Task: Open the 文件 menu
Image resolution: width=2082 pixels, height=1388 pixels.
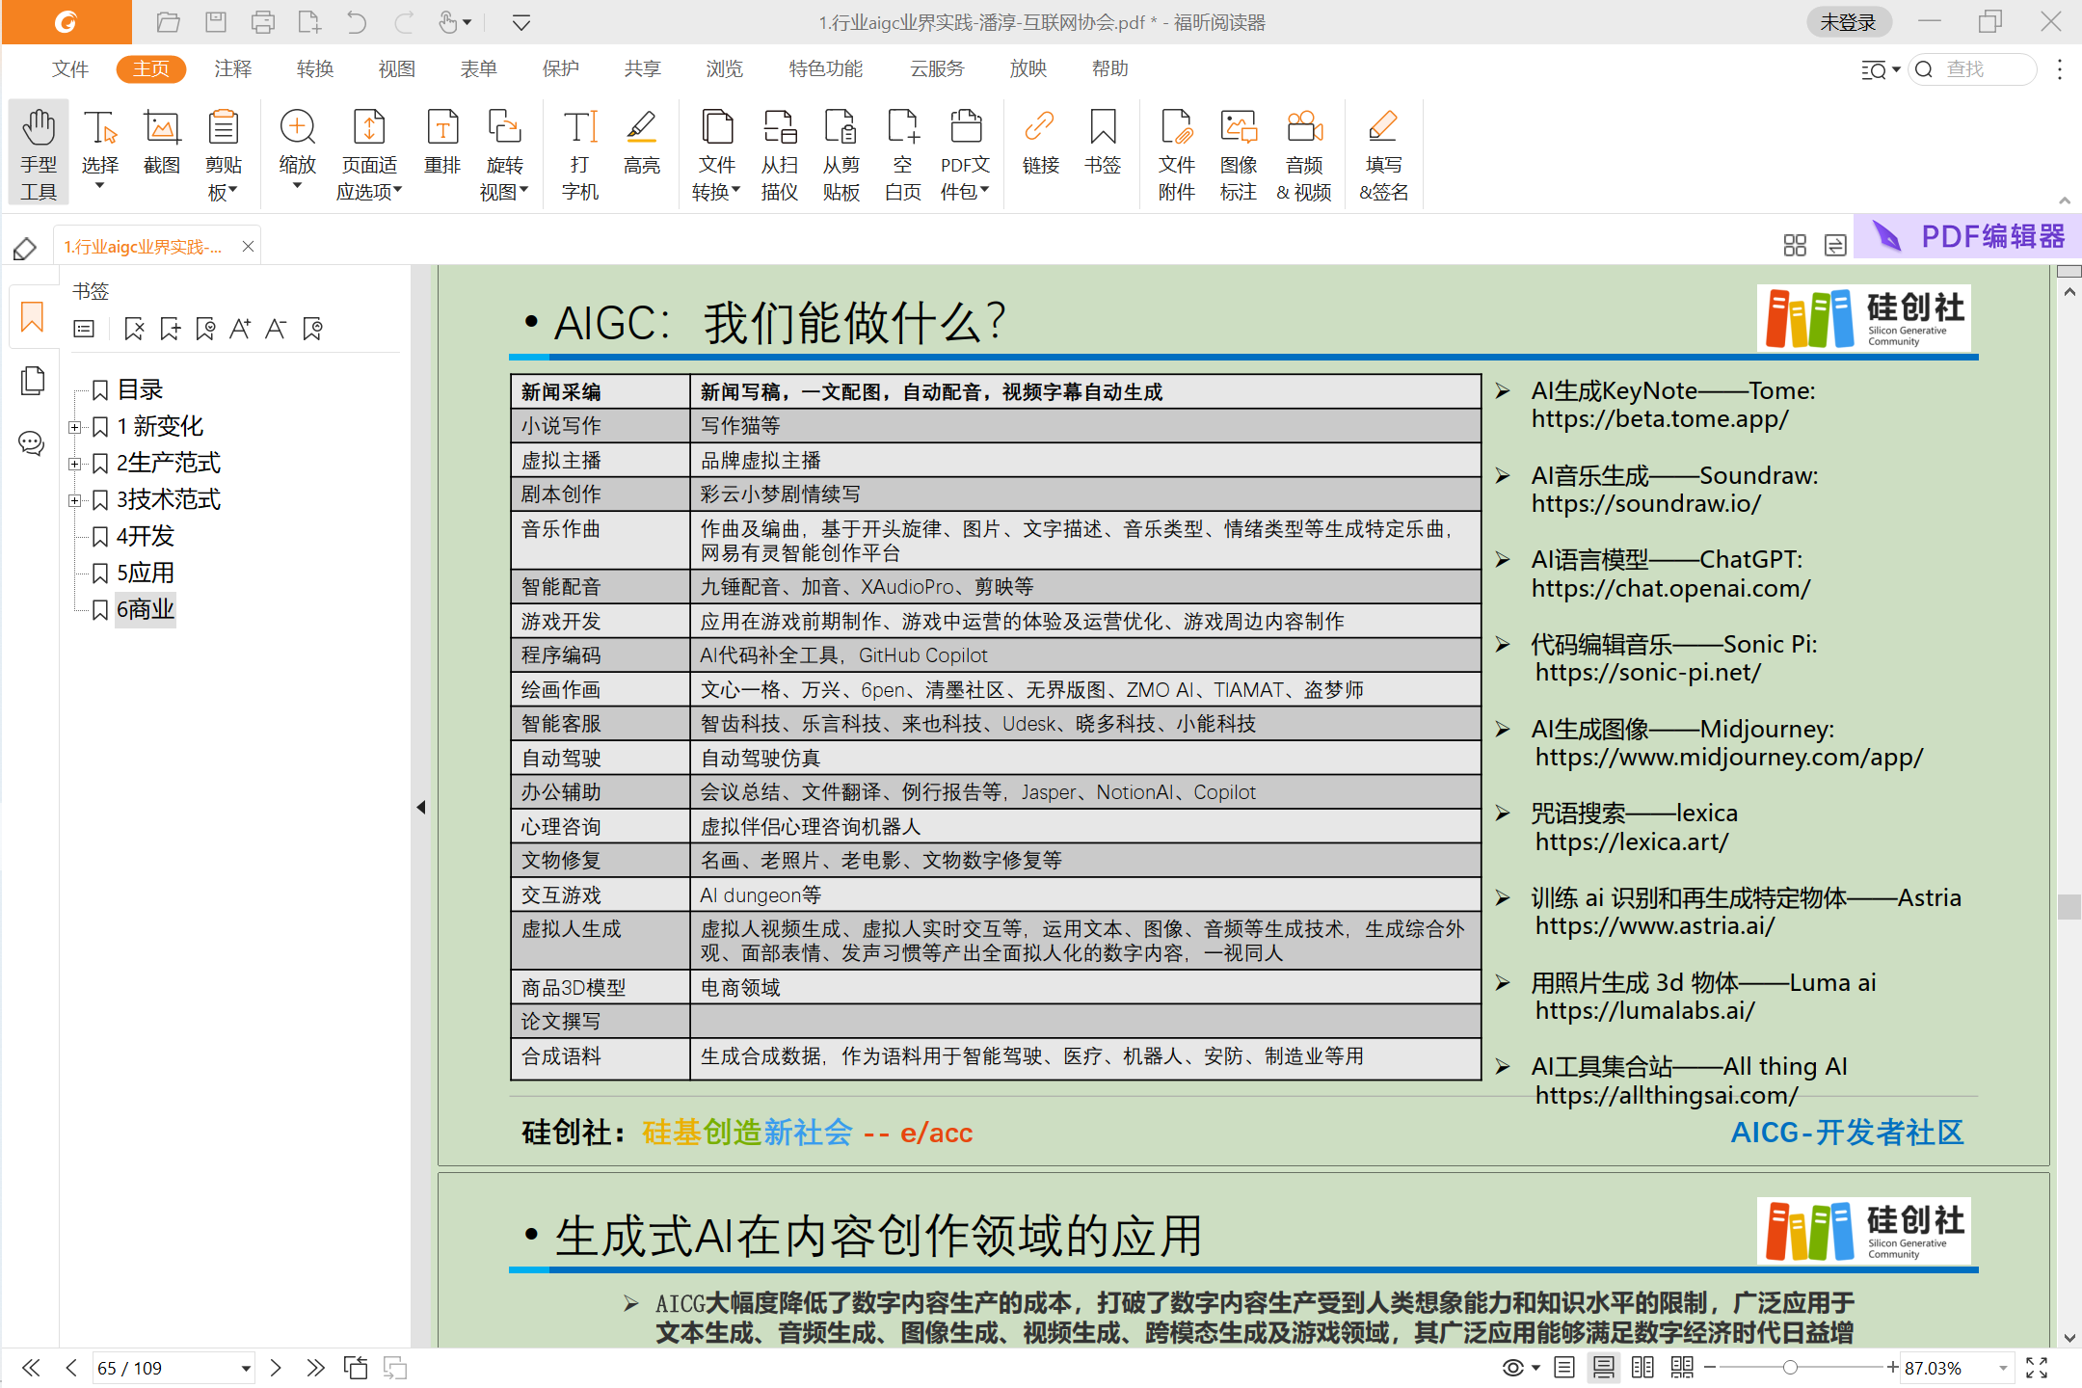Action: (x=70, y=68)
